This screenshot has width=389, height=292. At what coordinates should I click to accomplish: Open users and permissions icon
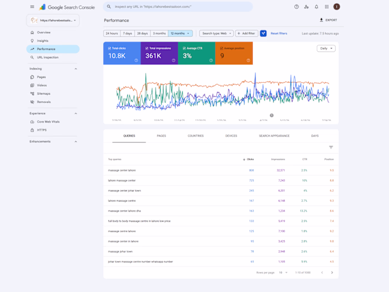[306, 7]
